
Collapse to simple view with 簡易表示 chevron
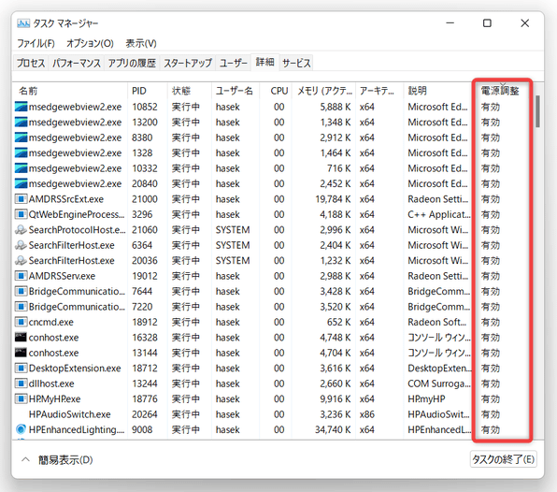click(25, 459)
